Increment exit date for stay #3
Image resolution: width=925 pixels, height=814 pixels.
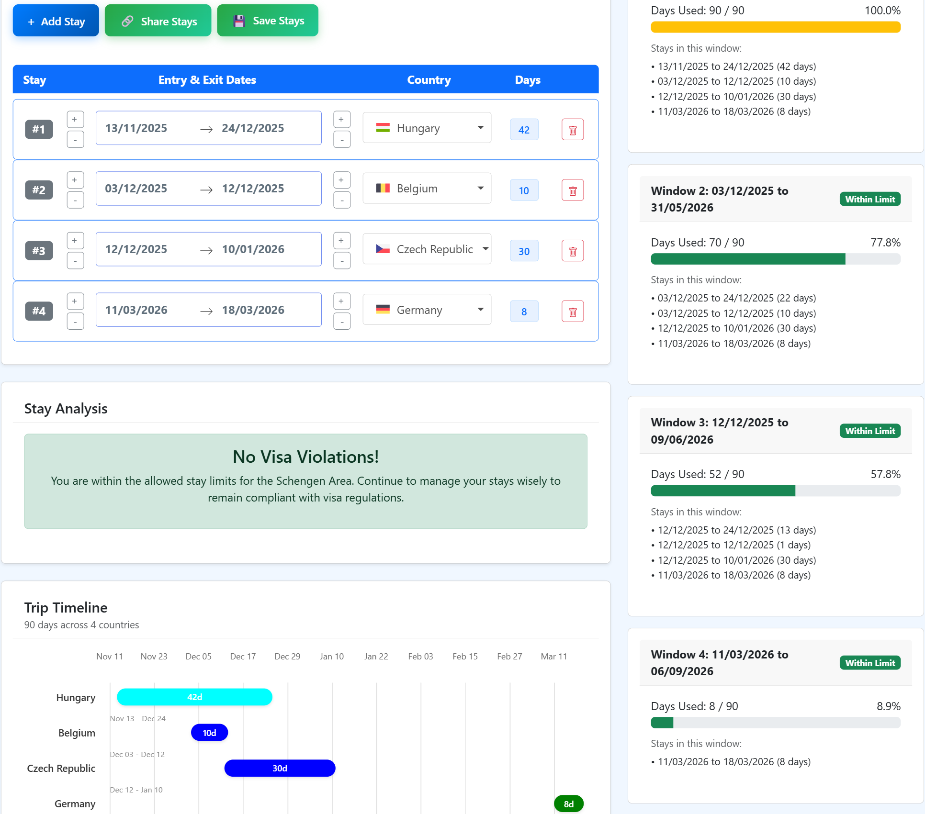[342, 240]
